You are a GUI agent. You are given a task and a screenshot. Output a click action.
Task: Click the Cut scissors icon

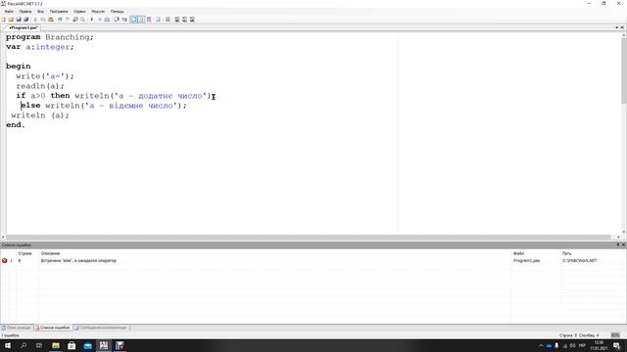pyautogui.click(x=35, y=20)
